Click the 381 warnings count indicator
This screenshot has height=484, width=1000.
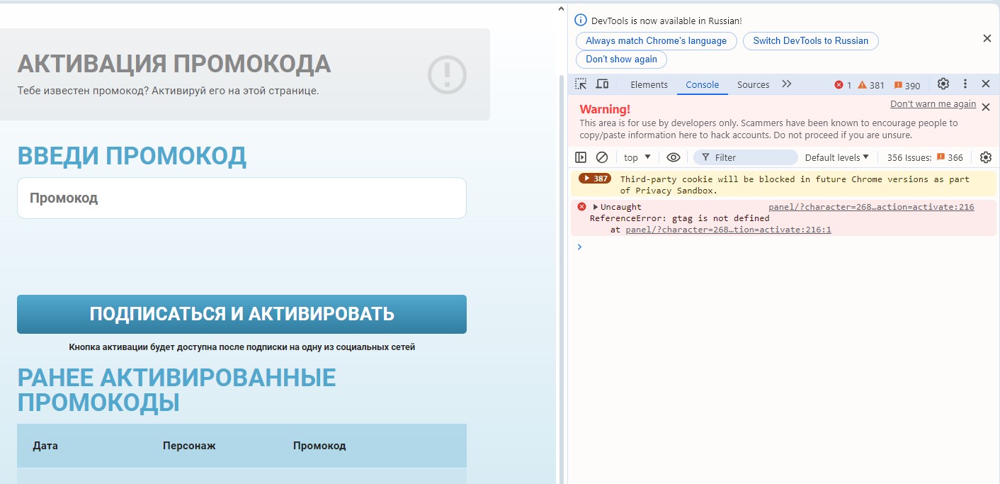(871, 85)
